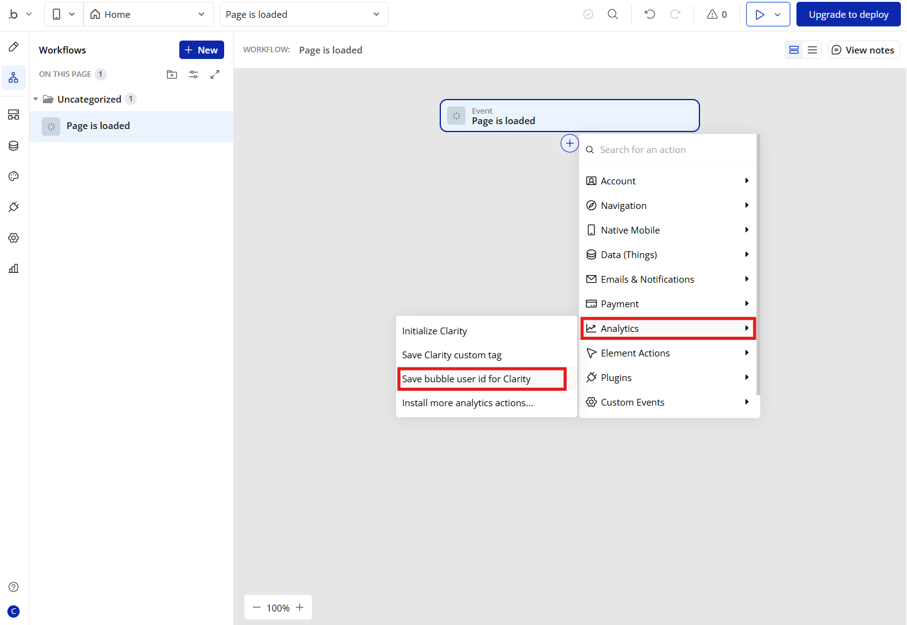
Task: Click the search magnifier icon in top bar
Action: [x=613, y=14]
